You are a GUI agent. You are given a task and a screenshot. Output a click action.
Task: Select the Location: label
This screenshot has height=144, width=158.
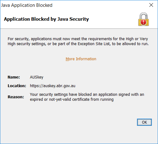pyautogui.click(x=17, y=86)
